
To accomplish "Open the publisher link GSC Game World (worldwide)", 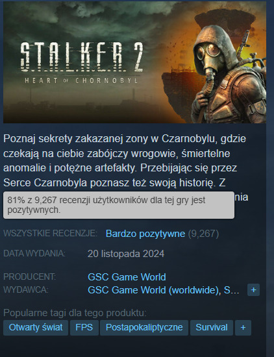I will pyautogui.click(x=153, y=290).
